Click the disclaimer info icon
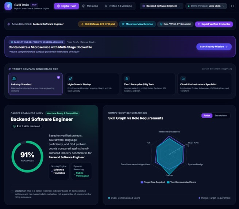This screenshot has height=209, width=239. [x=12, y=191]
